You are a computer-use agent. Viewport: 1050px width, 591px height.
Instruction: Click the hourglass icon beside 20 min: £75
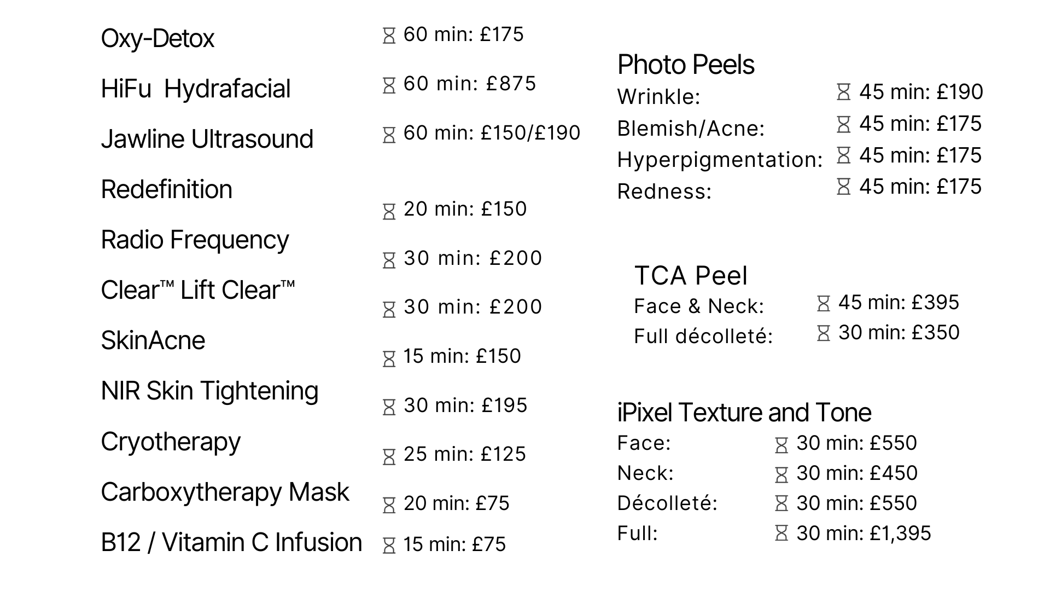click(389, 505)
